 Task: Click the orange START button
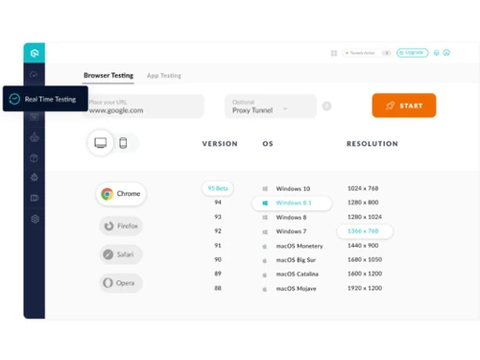tap(404, 106)
